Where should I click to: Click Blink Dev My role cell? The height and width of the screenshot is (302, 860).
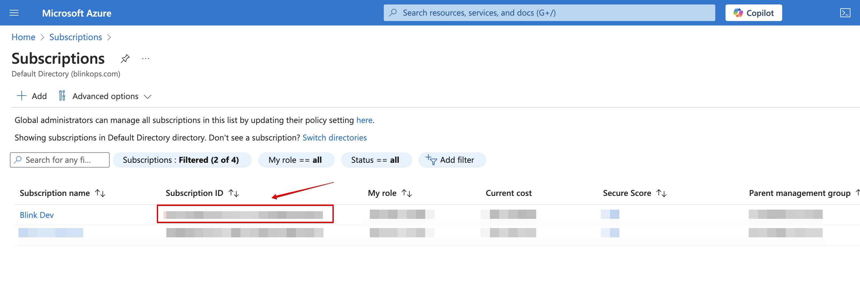coord(402,214)
